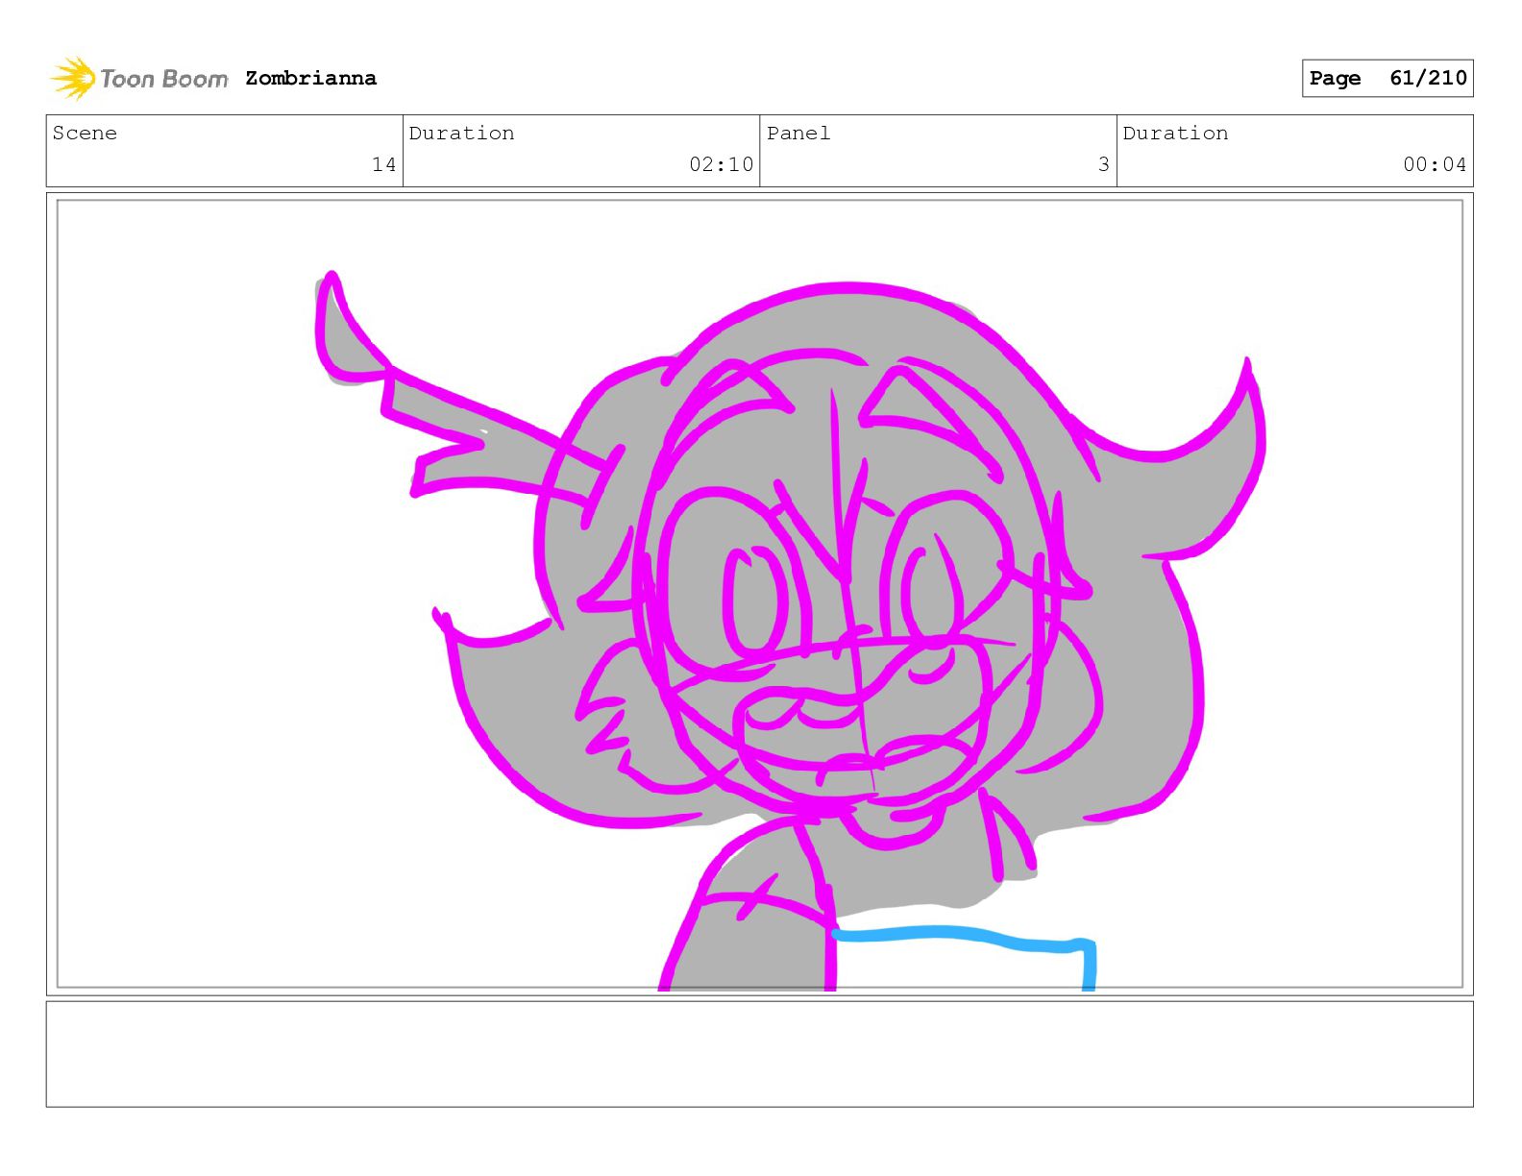Click the empty notes box below panel
The width and height of the screenshot is (1522, 1176).
point(759,1054)
